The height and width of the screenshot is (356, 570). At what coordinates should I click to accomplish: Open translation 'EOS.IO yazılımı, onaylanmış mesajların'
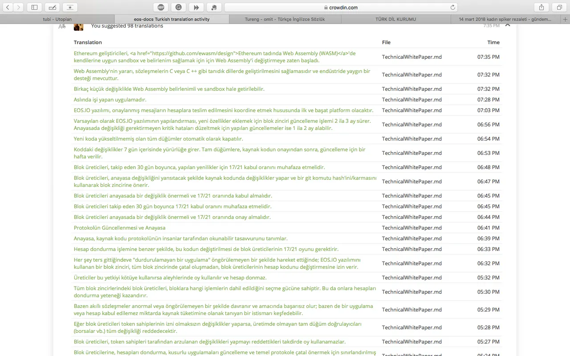point(224,110)
